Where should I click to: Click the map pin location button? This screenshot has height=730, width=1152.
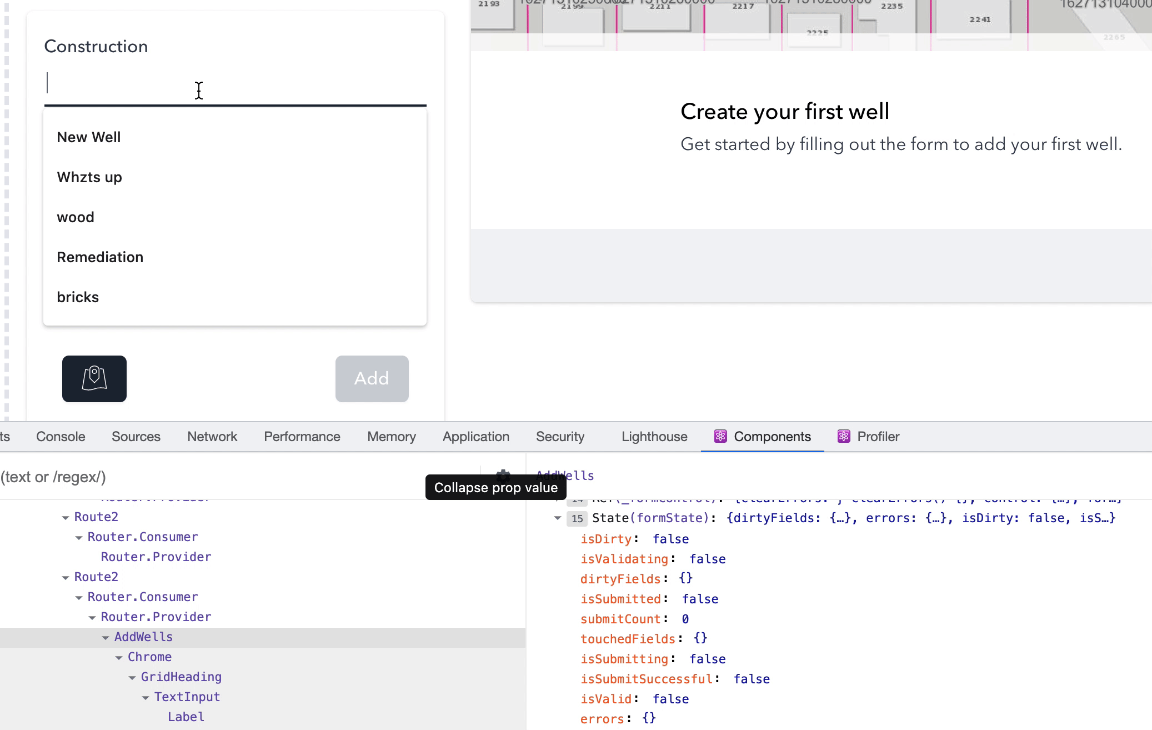point(94,379)
